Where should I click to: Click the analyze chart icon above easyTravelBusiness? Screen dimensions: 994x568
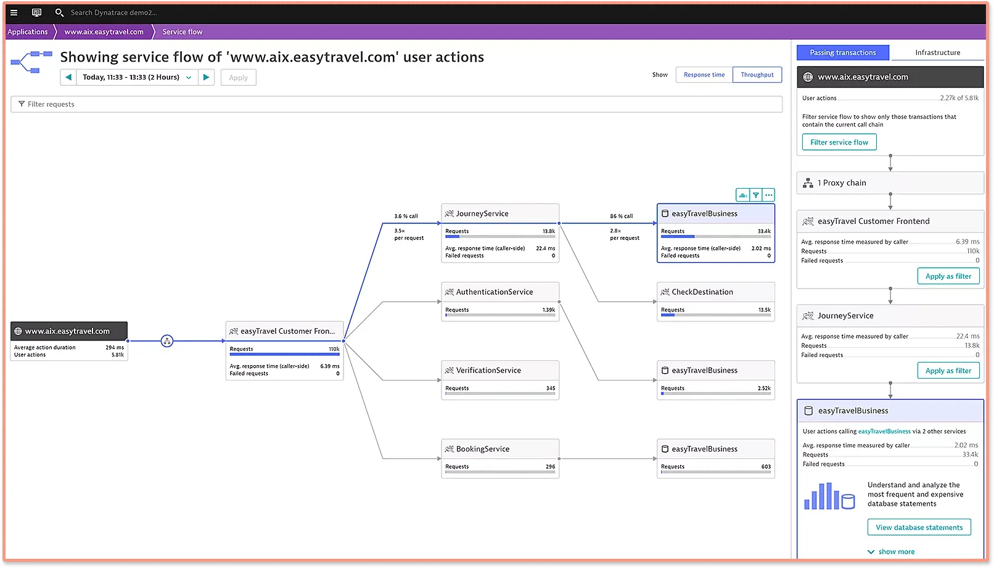pyautogui.click(x=743, y=195)
